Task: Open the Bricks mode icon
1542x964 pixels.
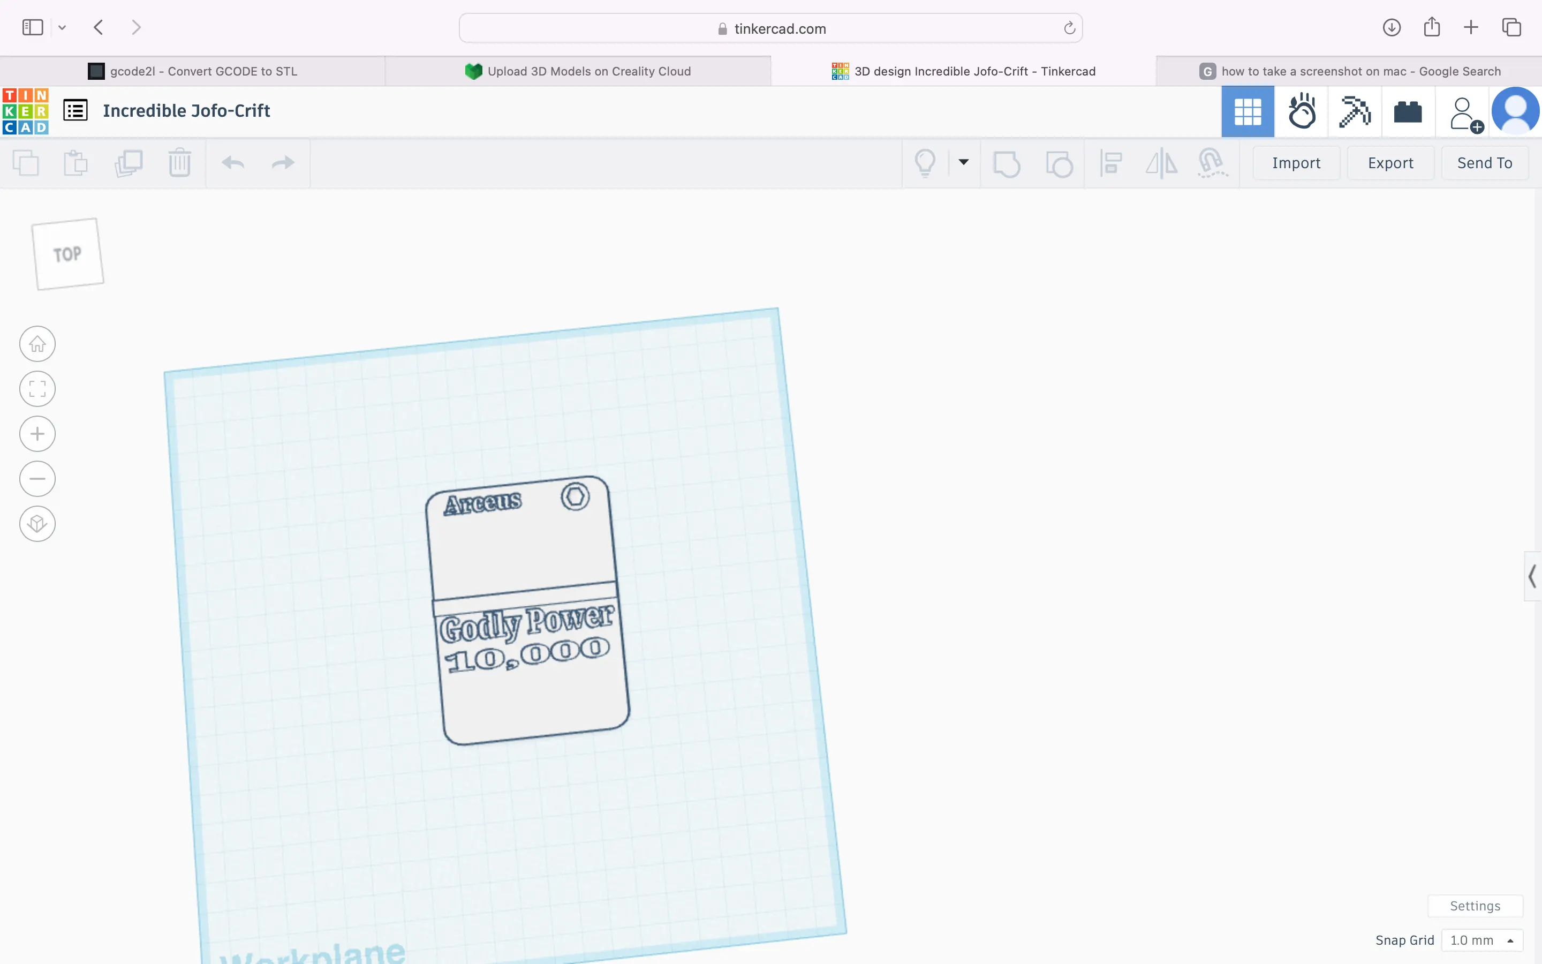Action: 1408,111
